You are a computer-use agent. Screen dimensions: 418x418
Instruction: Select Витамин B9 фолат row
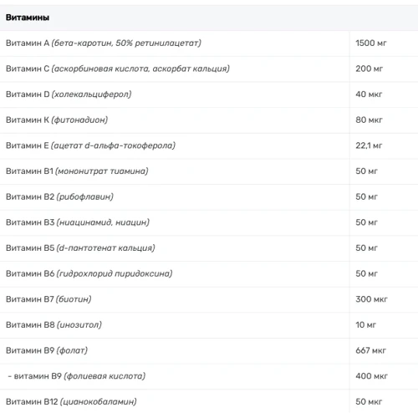tap(209, 351)
